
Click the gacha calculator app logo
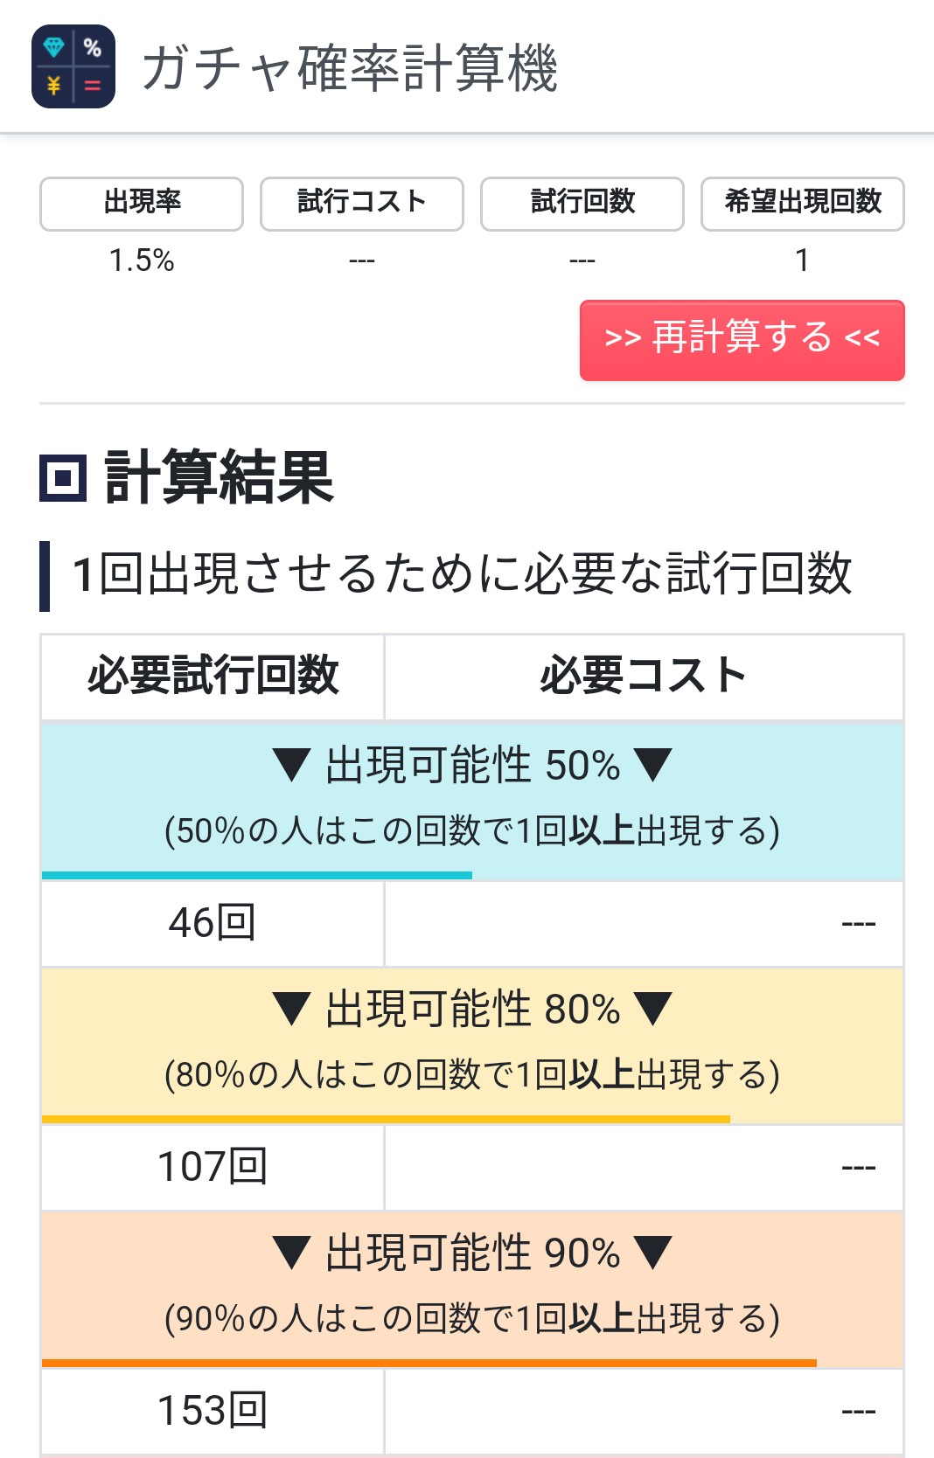point(73,66)
